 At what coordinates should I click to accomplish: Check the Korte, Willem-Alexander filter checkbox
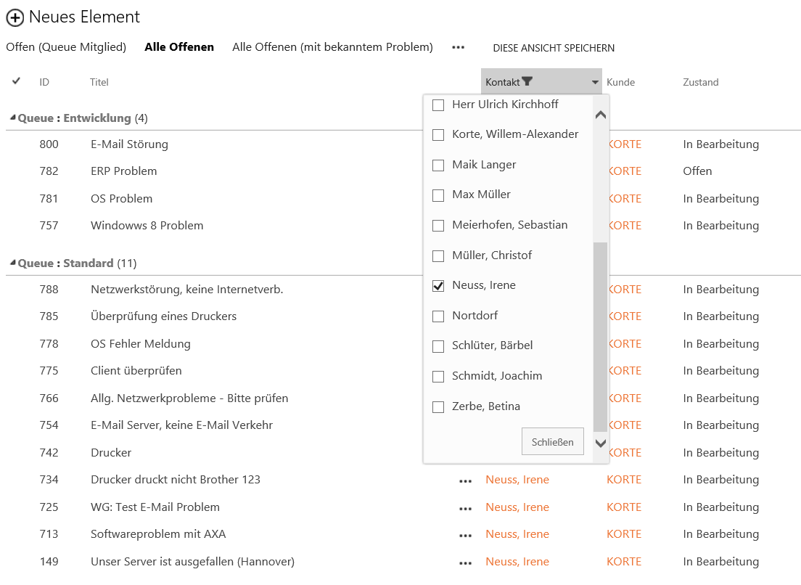coord(438,135)
